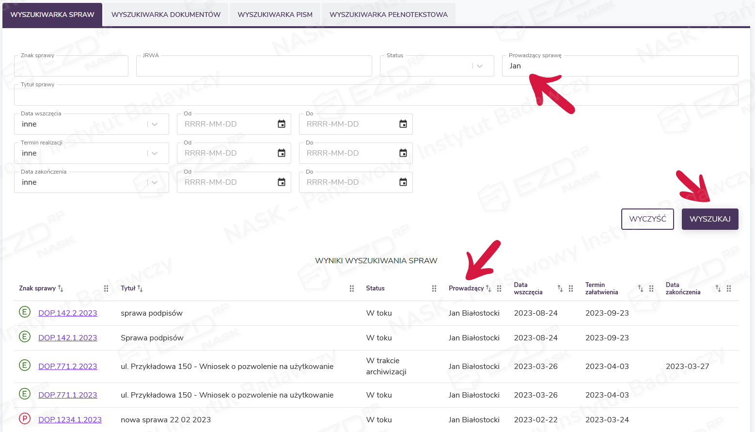Sort results by Termin załatwienia column arrows
This screenshot has height=432, width=755.
point(641,288)
